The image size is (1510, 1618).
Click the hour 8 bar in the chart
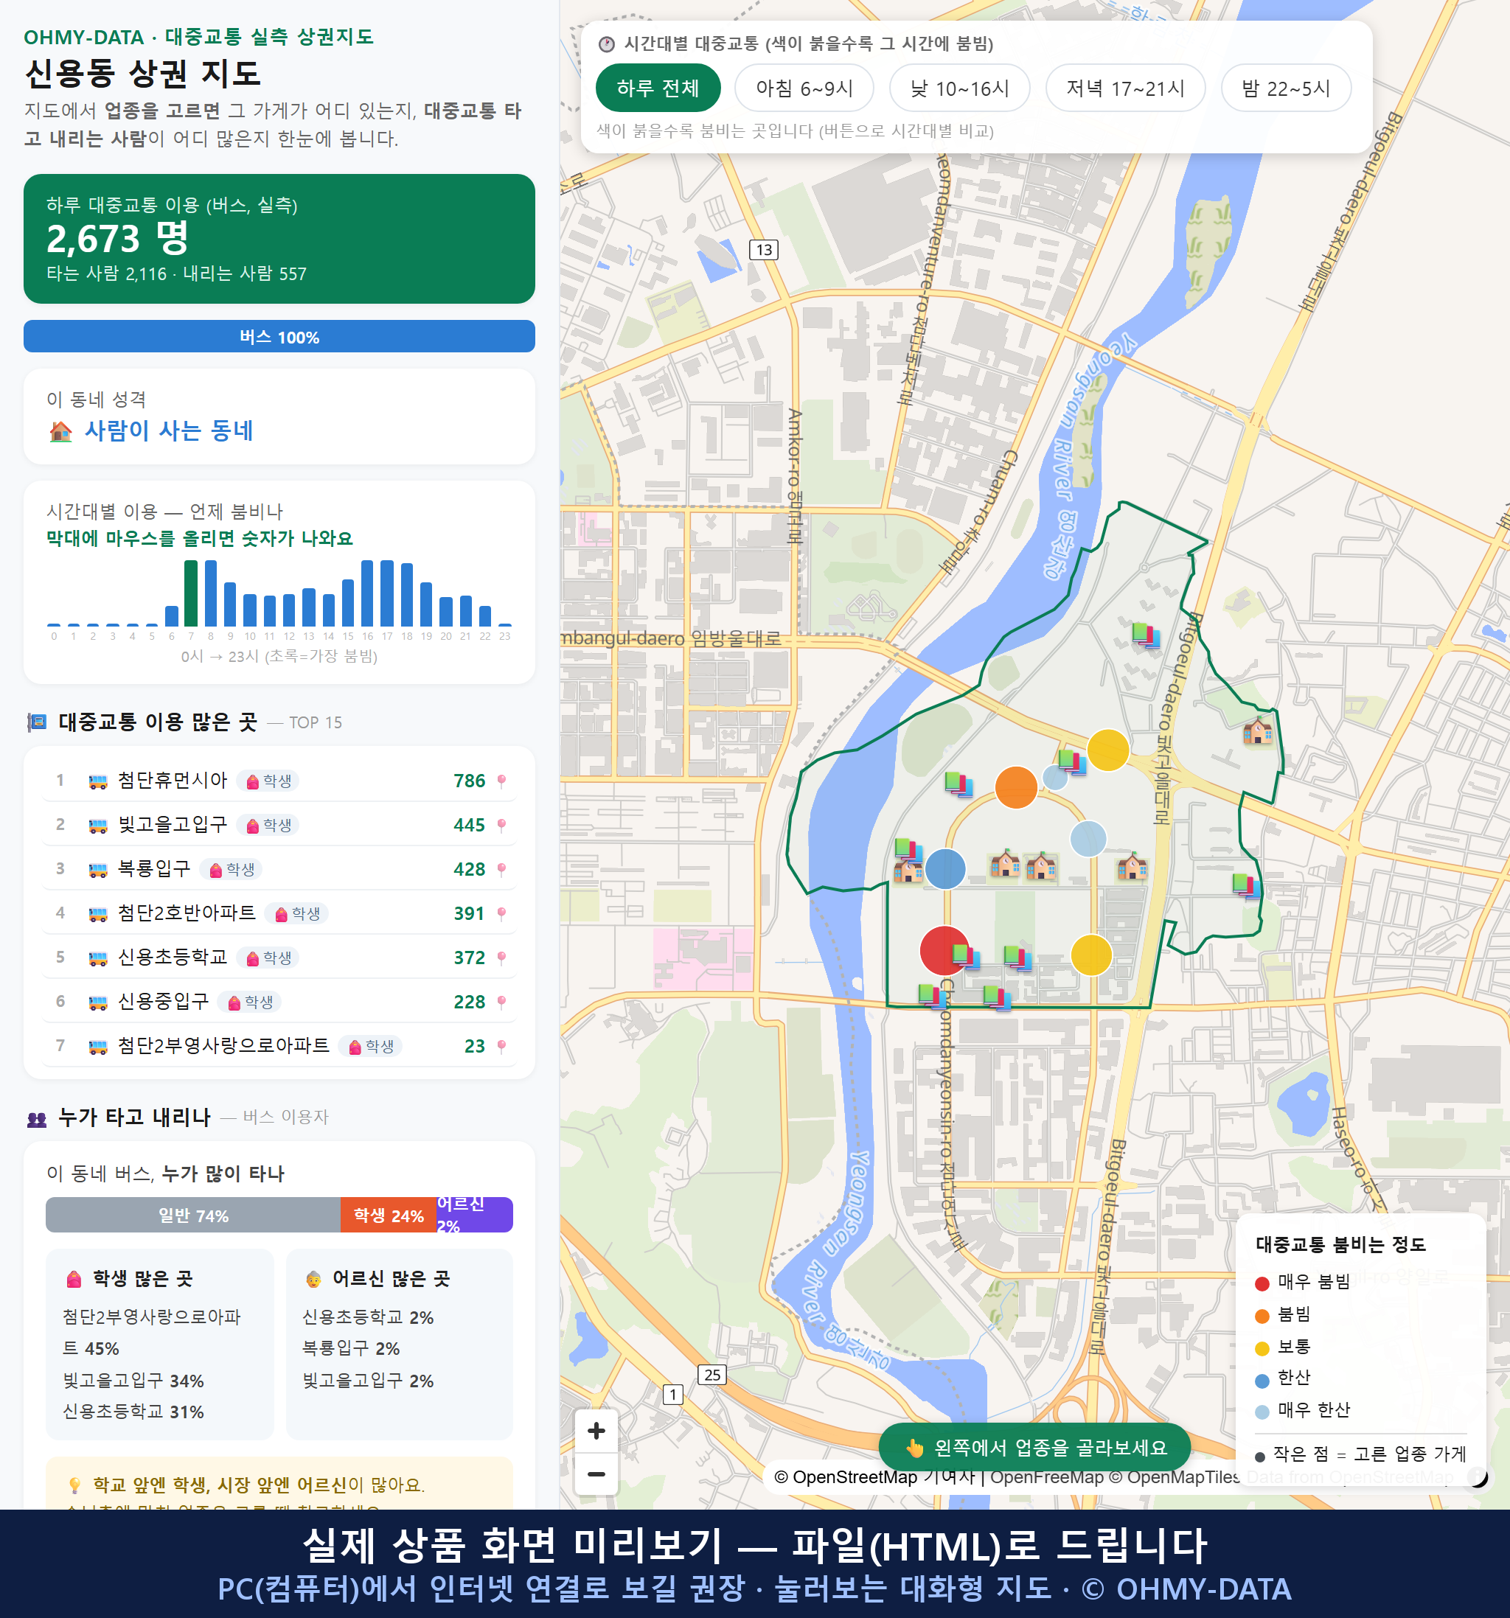[210, 593]
